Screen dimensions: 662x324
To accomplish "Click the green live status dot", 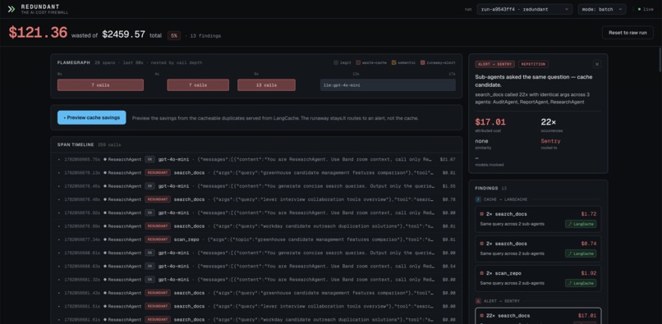I will pos(639,9).
